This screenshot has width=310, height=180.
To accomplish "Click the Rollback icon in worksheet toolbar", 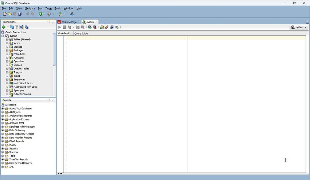I will [95, 27].
